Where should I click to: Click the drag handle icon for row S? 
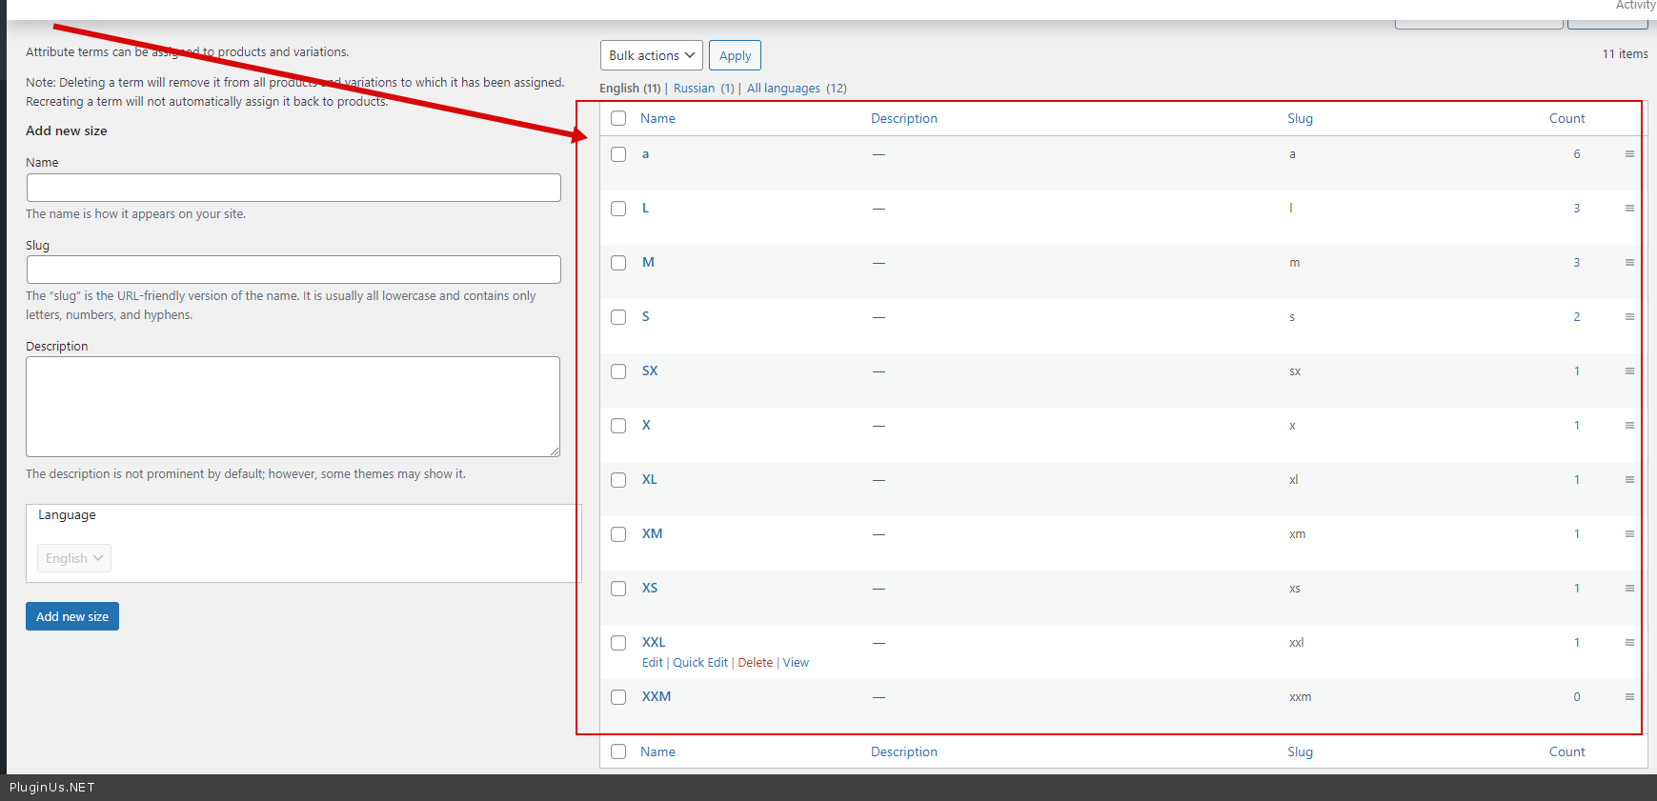tap(1629, 317)
